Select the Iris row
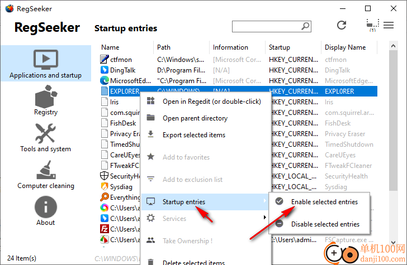This screenshot has height=265, width=407. [x=114, y=102]
